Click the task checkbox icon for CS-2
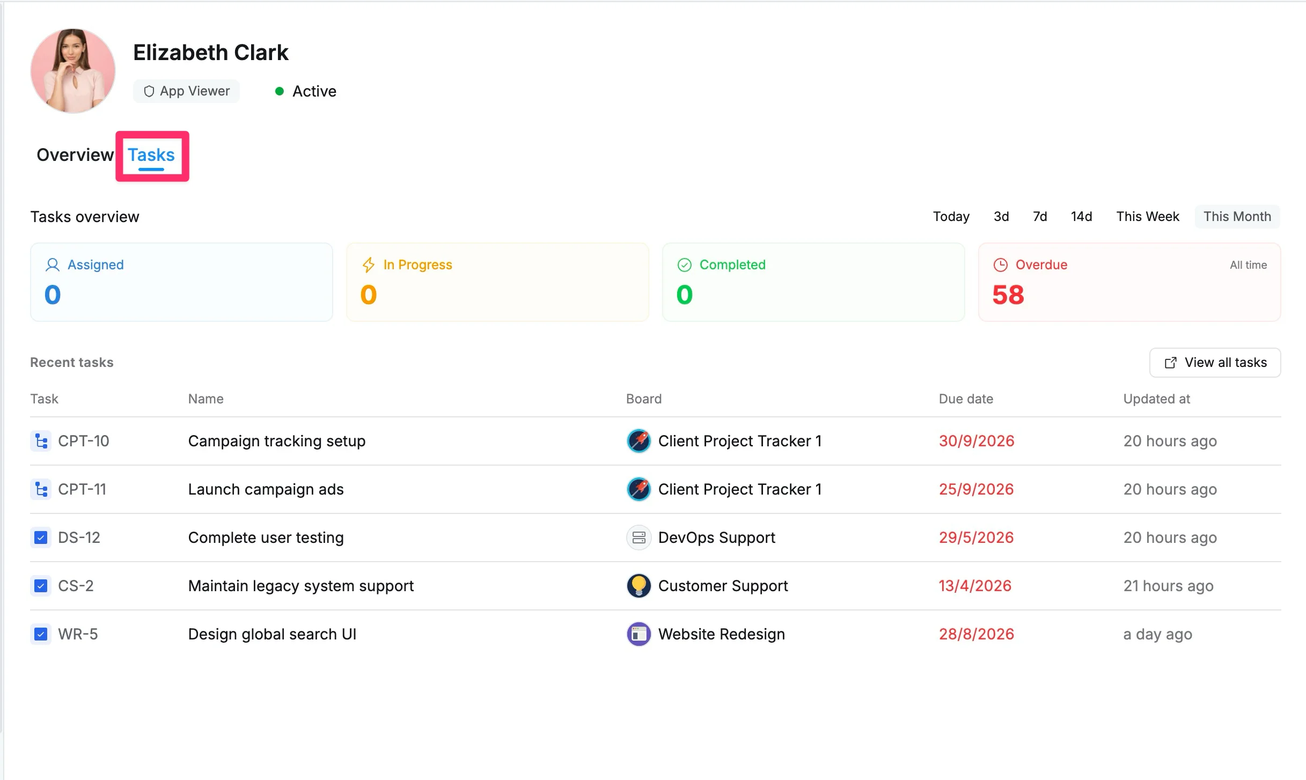 (41, 586)
